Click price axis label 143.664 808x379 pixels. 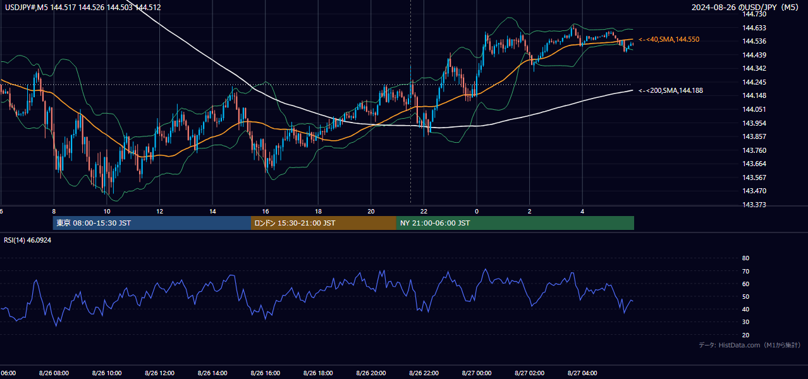[754, 164]
